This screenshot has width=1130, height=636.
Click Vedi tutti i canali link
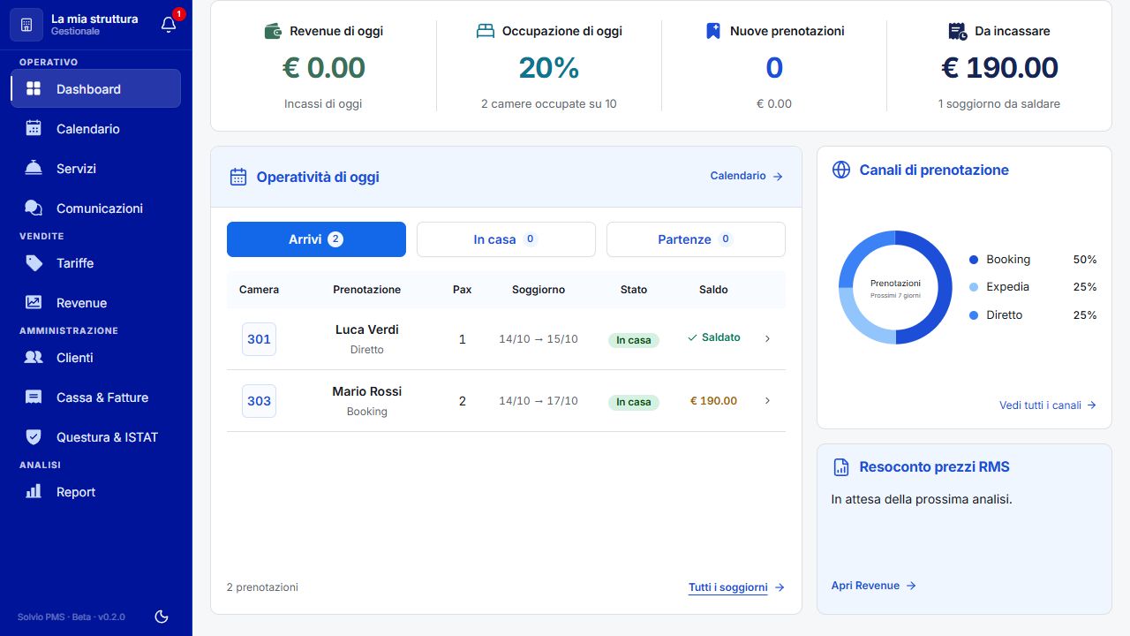point(1048,405)
